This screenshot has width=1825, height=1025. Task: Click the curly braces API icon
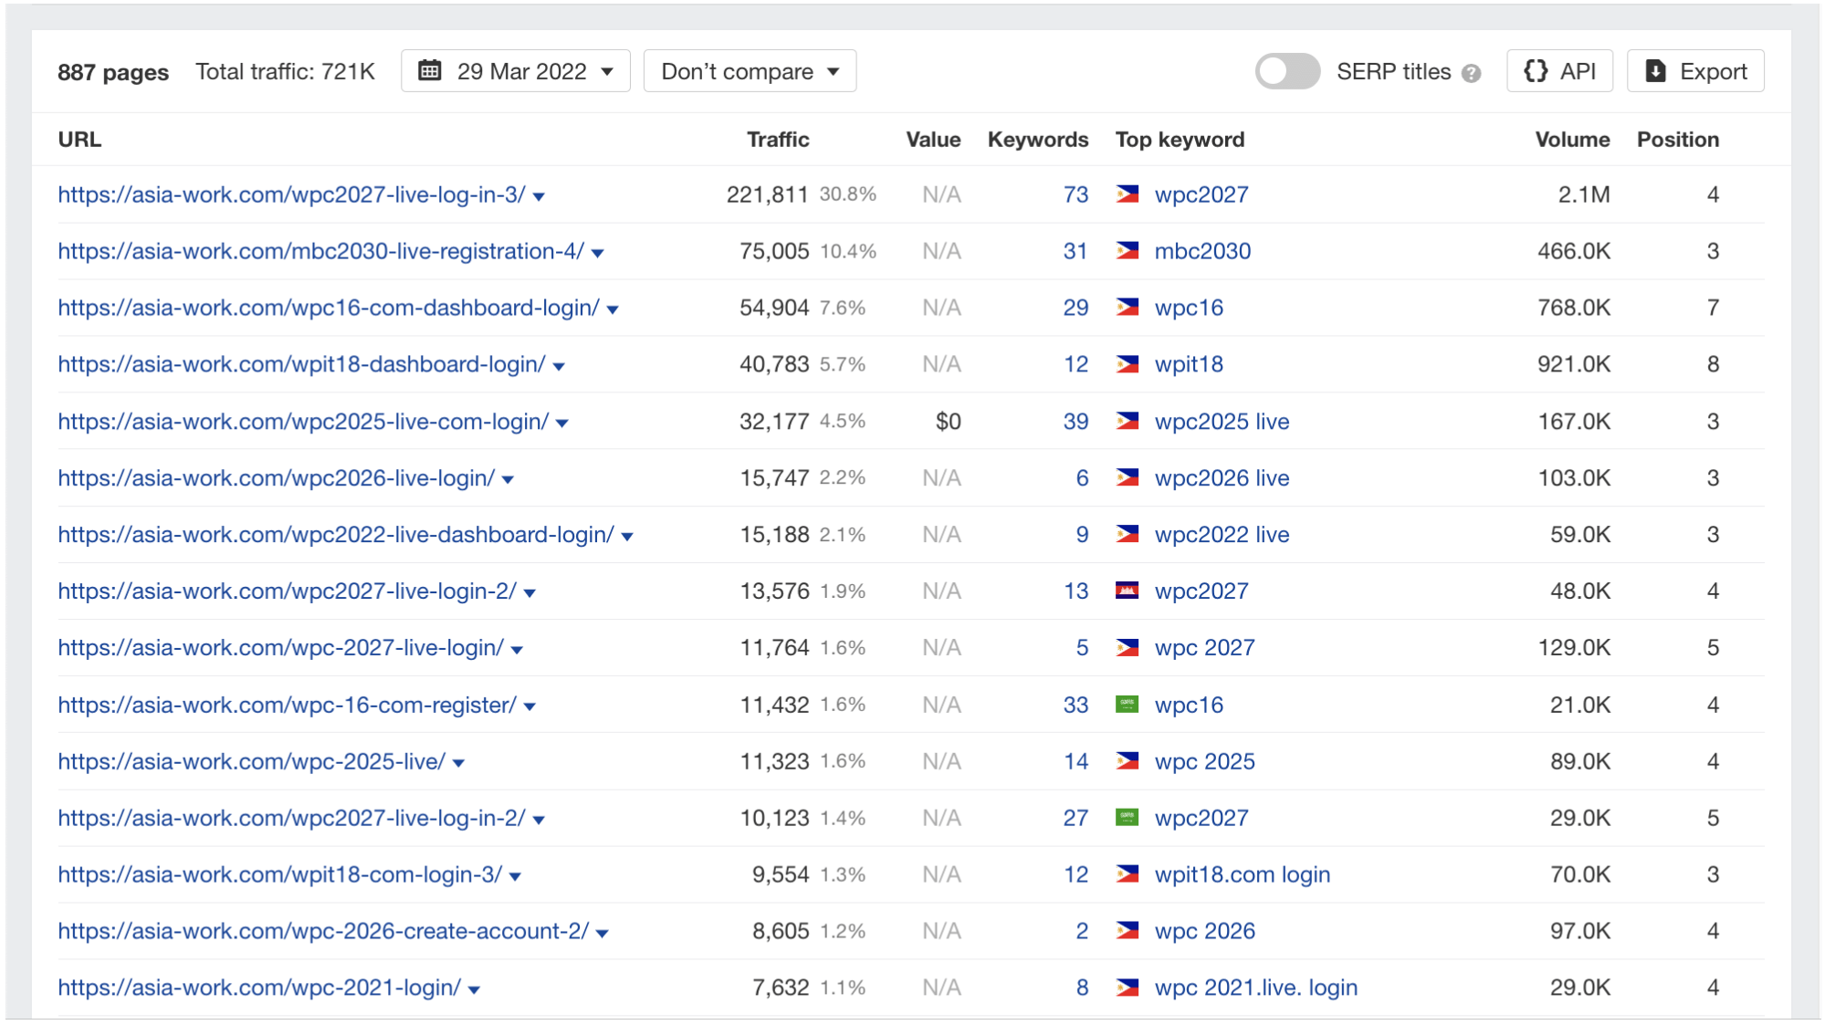click(1537, 70)
